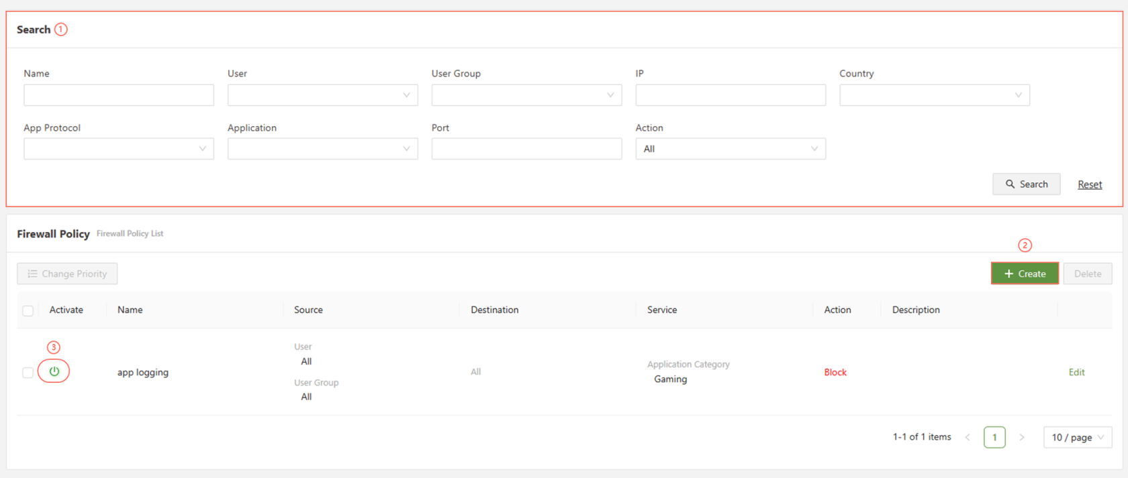Open the App Protocol dropdown
Image resolution: width=1128 pixels, height=478 pixels.
[x=119, y=149]
